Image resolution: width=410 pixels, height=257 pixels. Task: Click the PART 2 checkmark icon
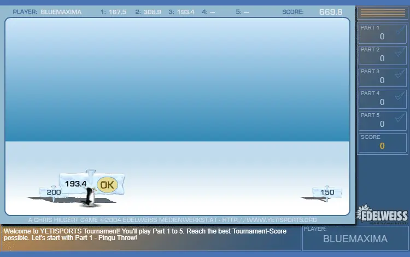click(x=400, y=52)
